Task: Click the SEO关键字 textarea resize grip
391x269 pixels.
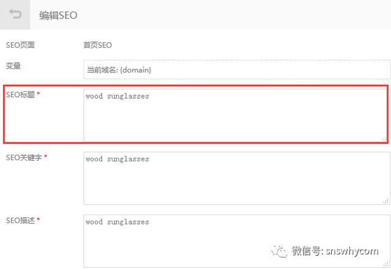Action: pos(386,201)
